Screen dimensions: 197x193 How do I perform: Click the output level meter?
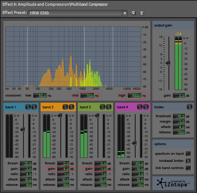coord(178,63)
